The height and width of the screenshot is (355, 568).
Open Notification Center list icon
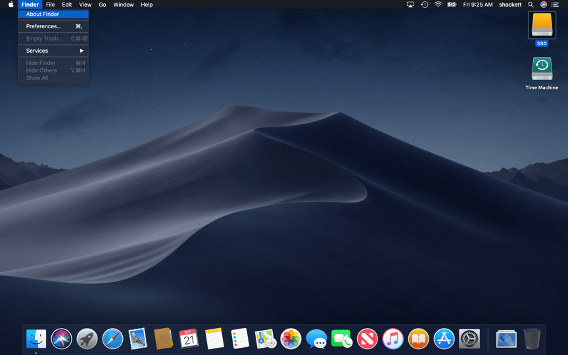pos(555,5)
